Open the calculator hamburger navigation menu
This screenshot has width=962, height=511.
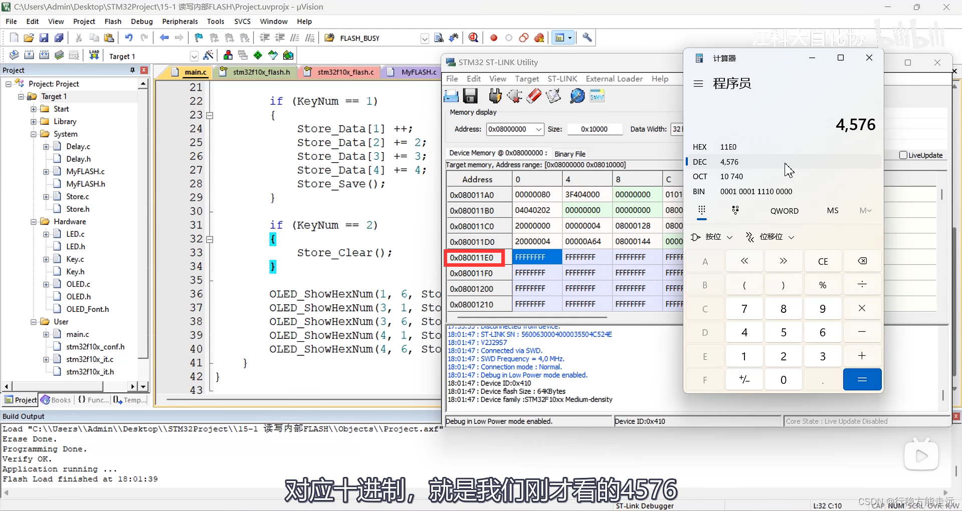(698, 84)
